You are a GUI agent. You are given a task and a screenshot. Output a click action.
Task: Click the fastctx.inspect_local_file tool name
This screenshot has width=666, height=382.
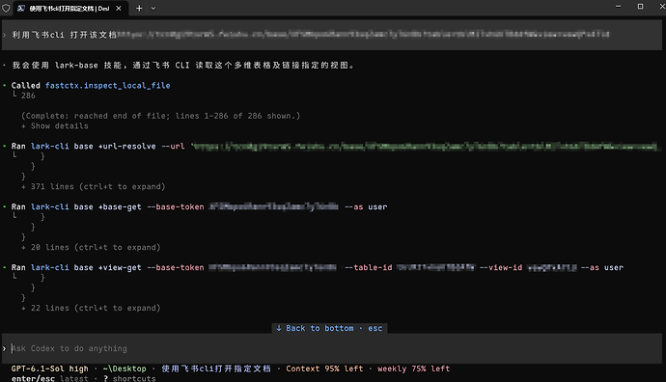click(107, 85)
